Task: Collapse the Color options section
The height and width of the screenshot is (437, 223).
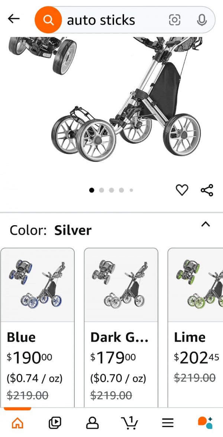Action: [x=206, y=224]
